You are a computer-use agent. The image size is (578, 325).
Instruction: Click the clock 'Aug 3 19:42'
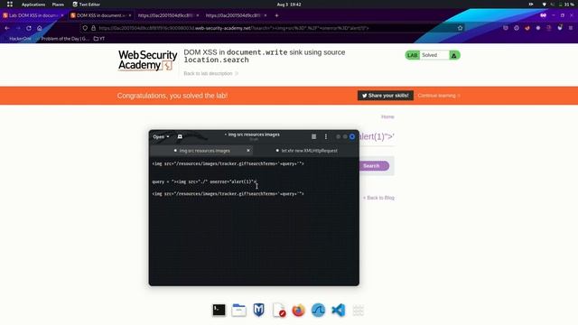[289, 5]
